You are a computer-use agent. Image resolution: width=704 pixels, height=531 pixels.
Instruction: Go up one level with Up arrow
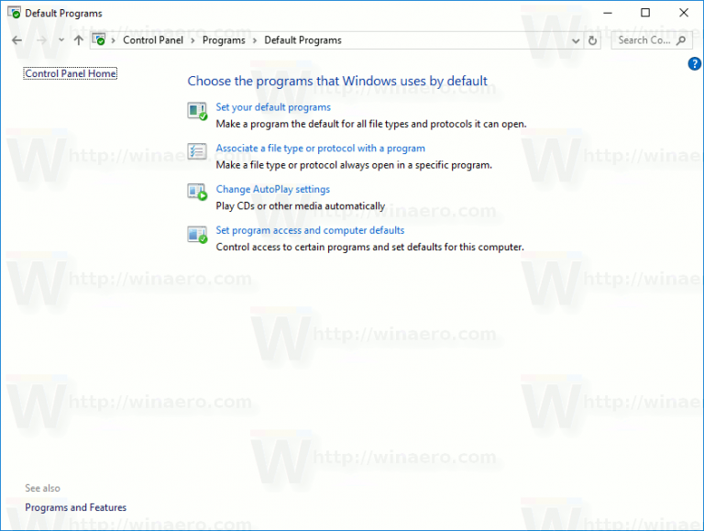78,40
